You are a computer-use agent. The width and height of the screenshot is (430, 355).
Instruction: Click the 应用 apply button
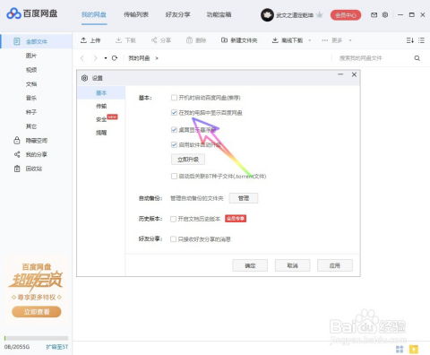(x=335, y=265)
